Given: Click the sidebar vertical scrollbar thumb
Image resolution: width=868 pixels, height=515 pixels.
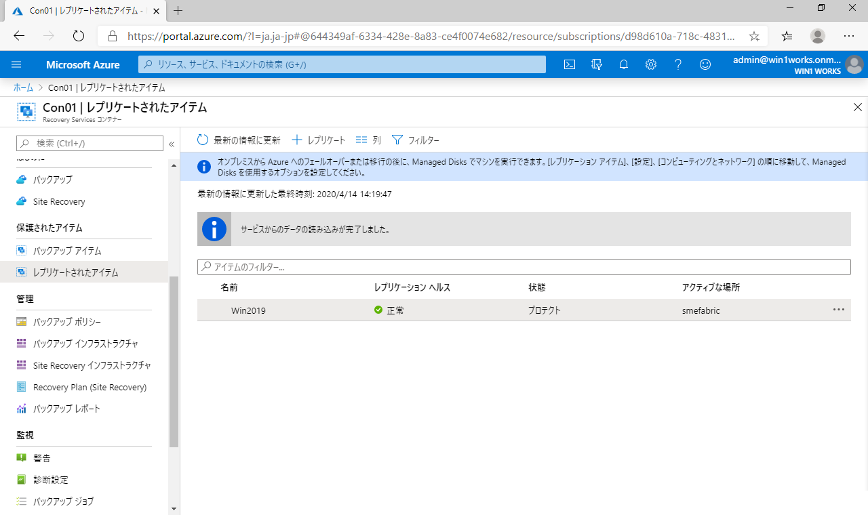Looking at the screenshot, I should coord(174,361).
